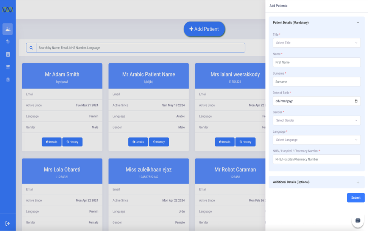Open the Patients page in the sidebar
368x231 pixels.
(x=8, y=29)
